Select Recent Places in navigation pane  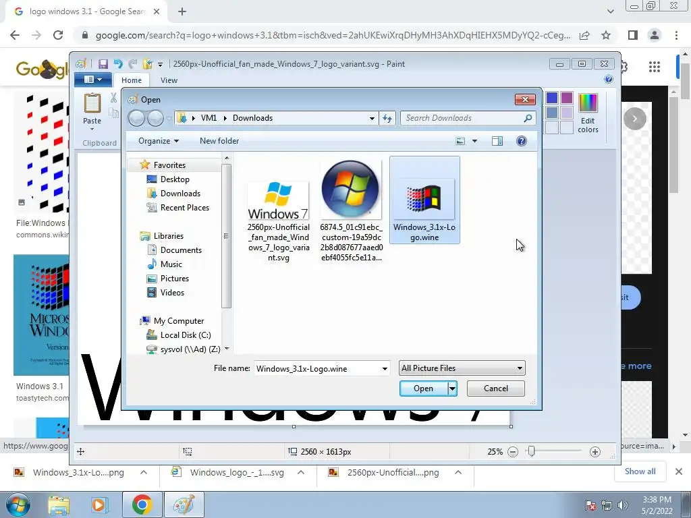tap(185, 208)
